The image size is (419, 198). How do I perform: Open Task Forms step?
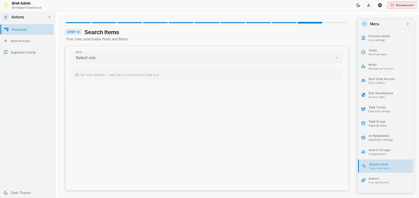point(385,109)
